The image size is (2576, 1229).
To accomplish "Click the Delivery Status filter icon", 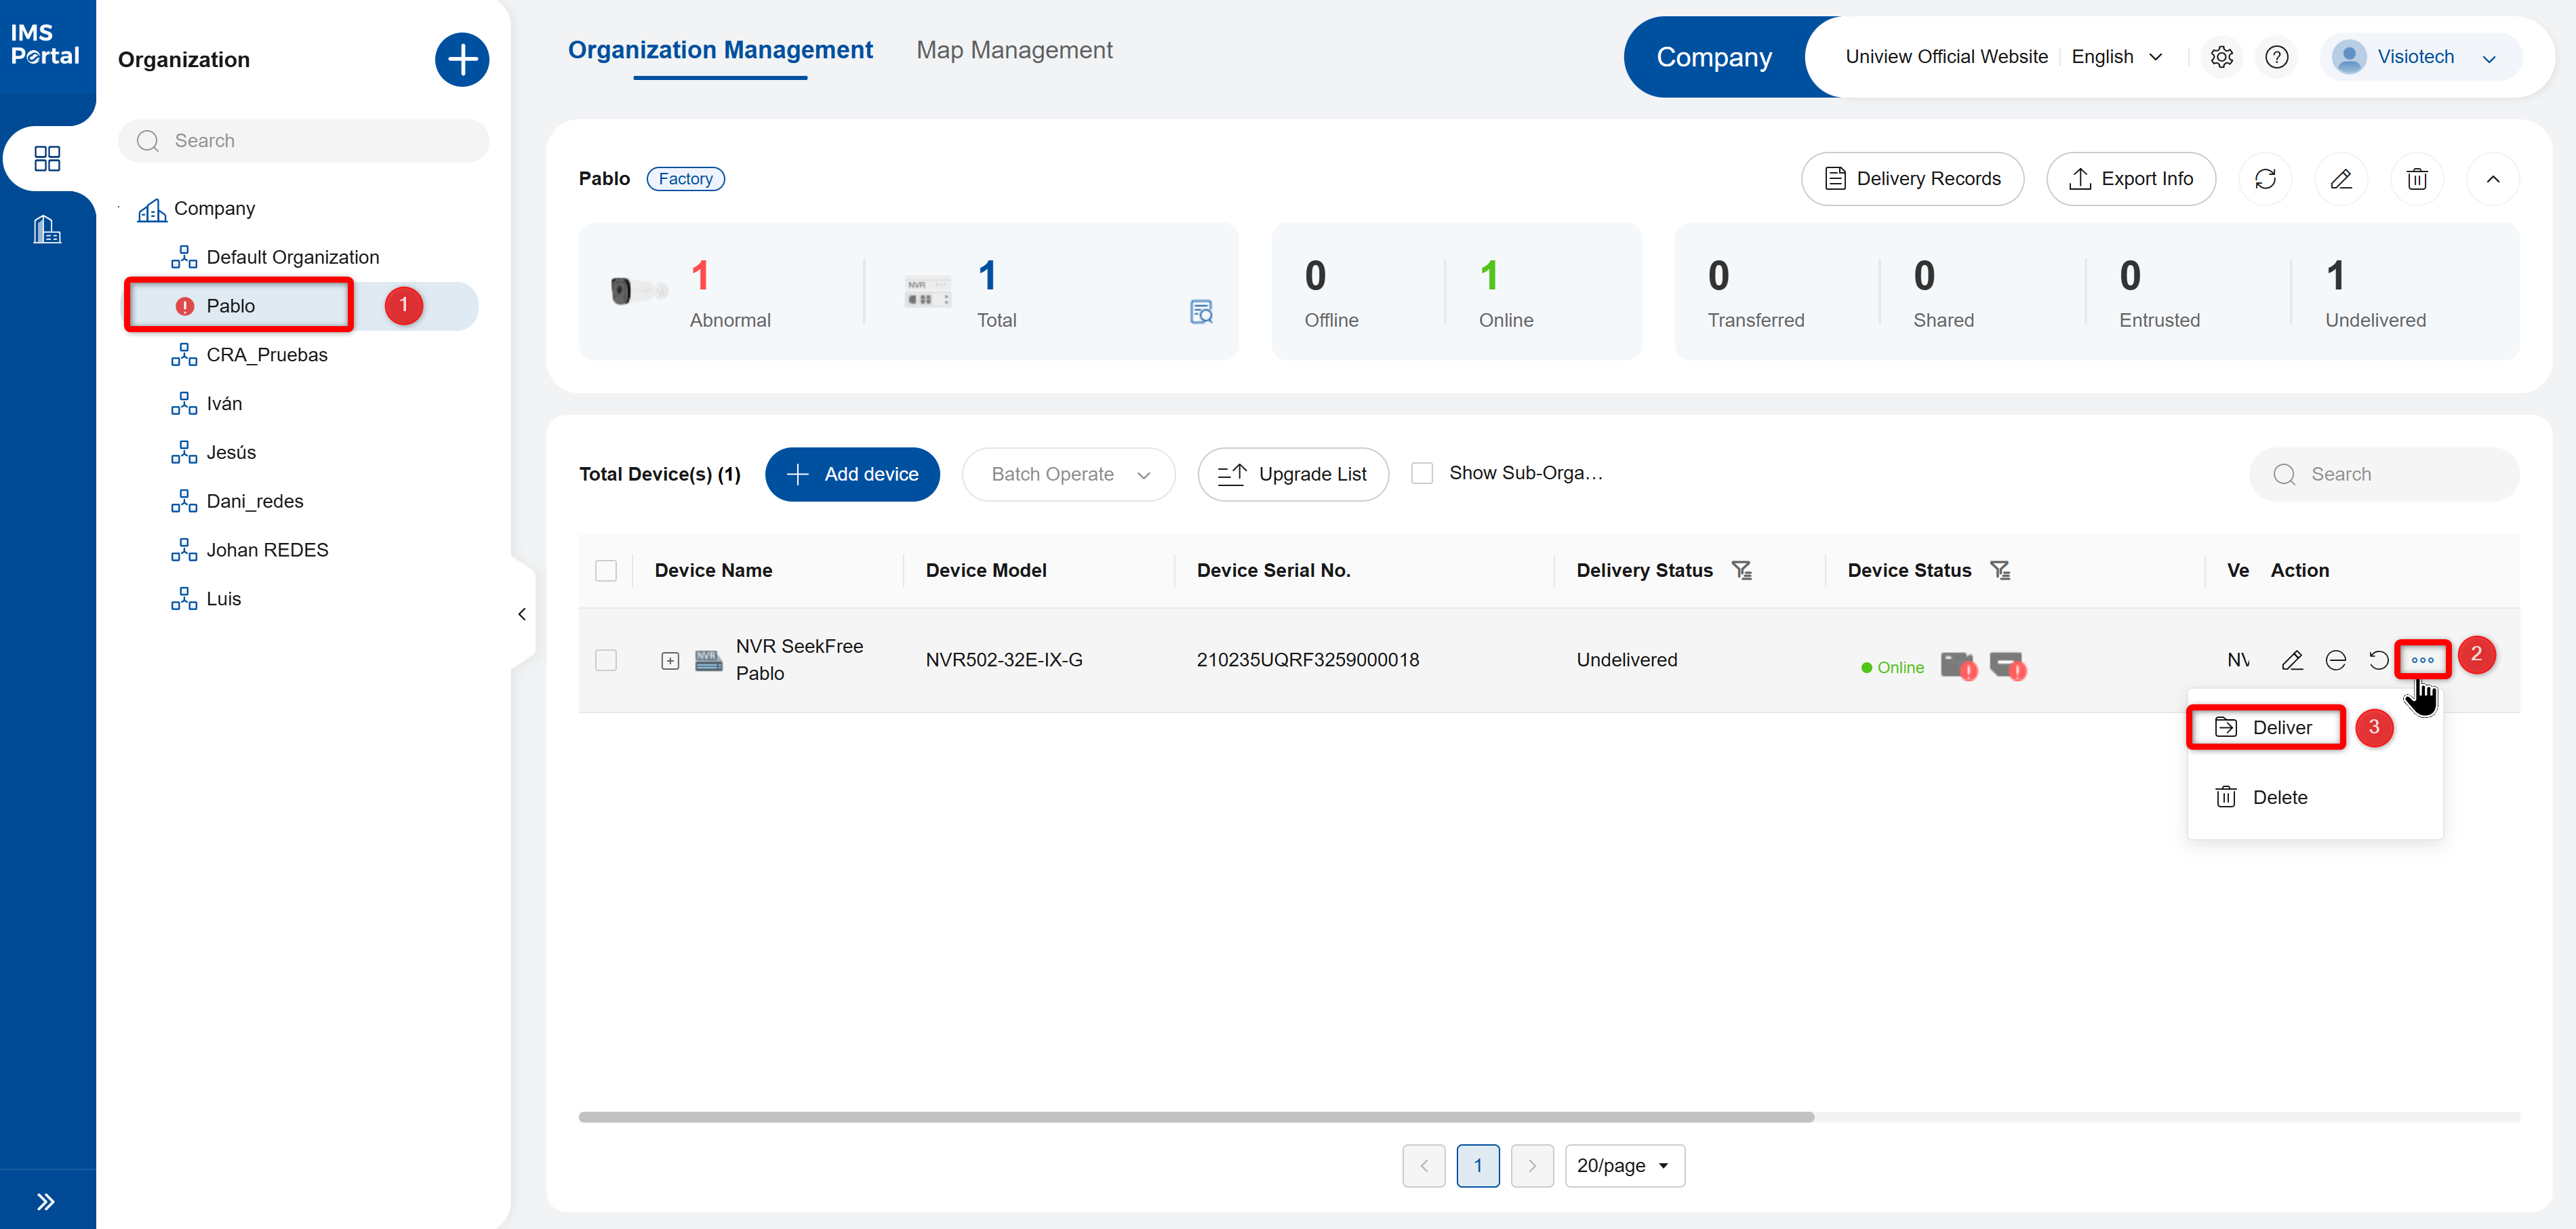I will 1742,570.
